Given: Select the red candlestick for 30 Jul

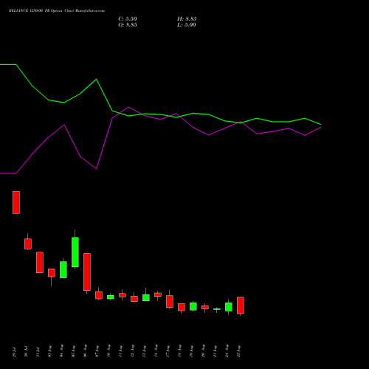Looking at the screenshot, I should coord(28,244).
